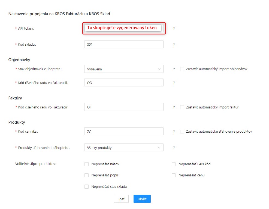This screenshot has width=269, height=209.
Task: Toggle Zastaviť automatické sťahovanie produktov
Action: coord(182,131)
